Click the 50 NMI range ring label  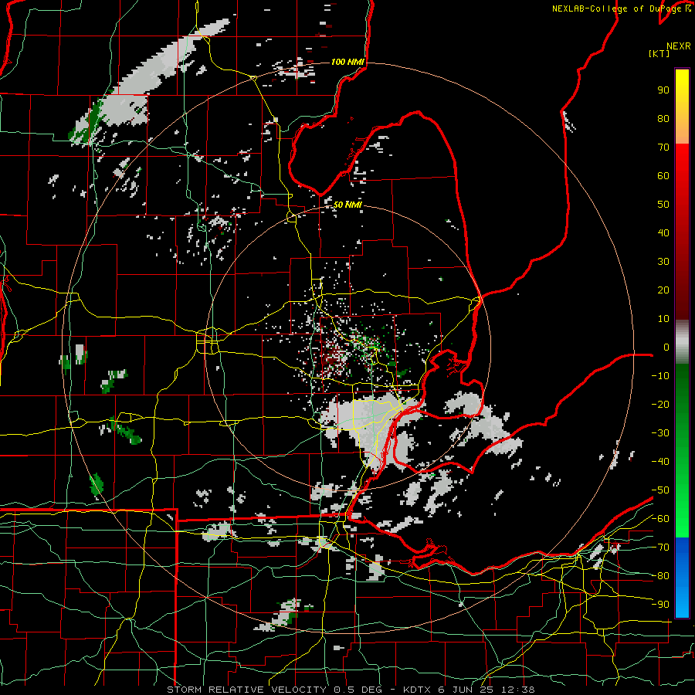pyautogui.click(x=347, y=205)
